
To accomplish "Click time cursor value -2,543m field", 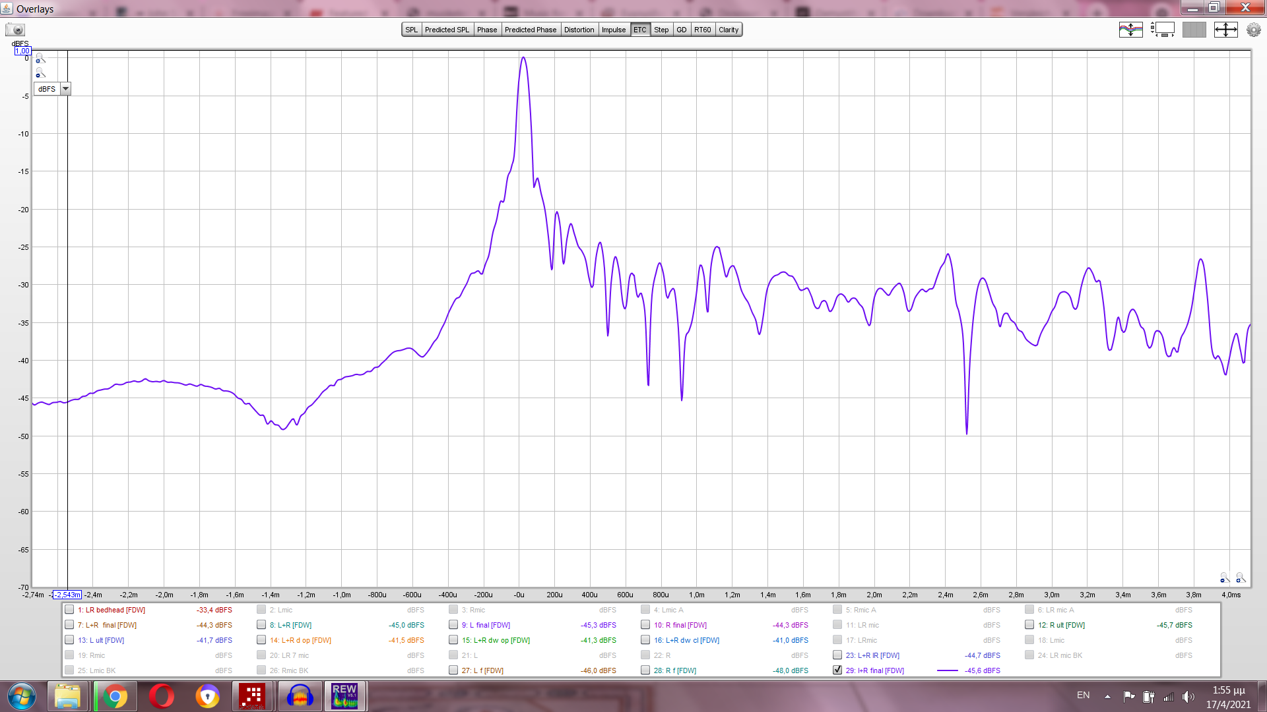I will pos(67,595).
